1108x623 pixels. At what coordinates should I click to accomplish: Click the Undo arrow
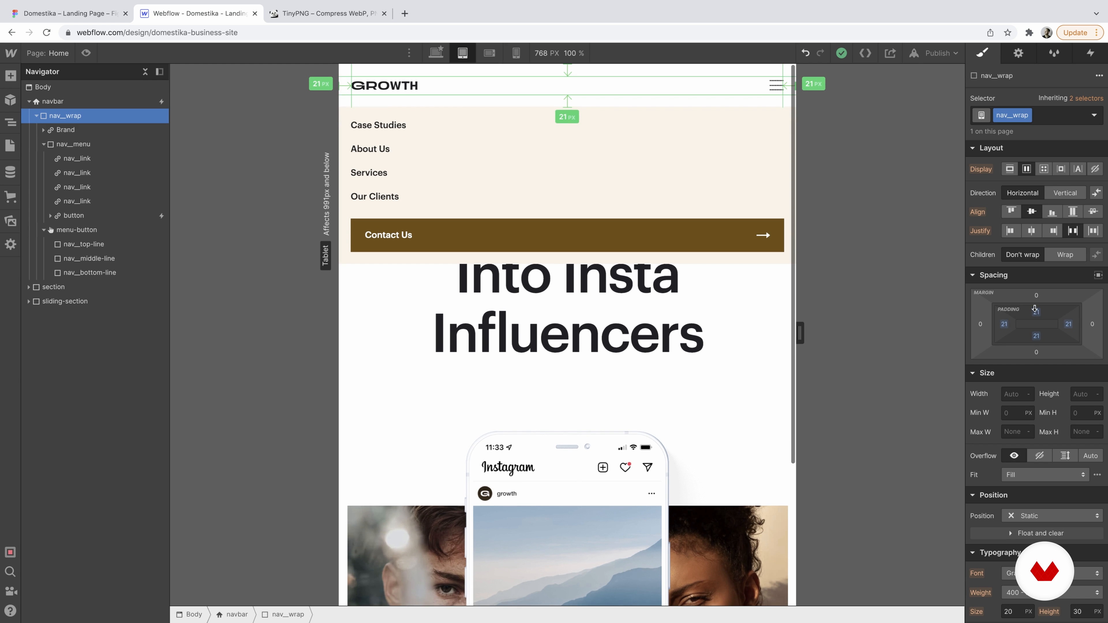pos(805,53)
